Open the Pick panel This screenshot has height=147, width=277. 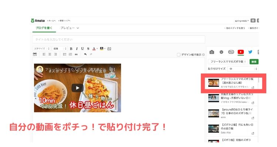[x=231, y=52]
